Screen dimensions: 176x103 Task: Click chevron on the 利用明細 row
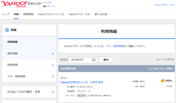tap(53, 42)
